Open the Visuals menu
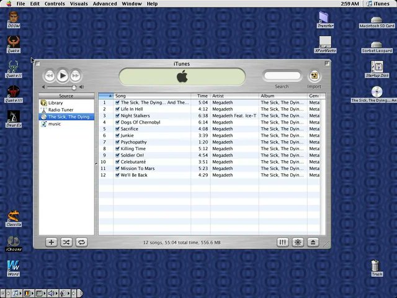The height and width of the screenshot is (298, 397). point(79,4)
